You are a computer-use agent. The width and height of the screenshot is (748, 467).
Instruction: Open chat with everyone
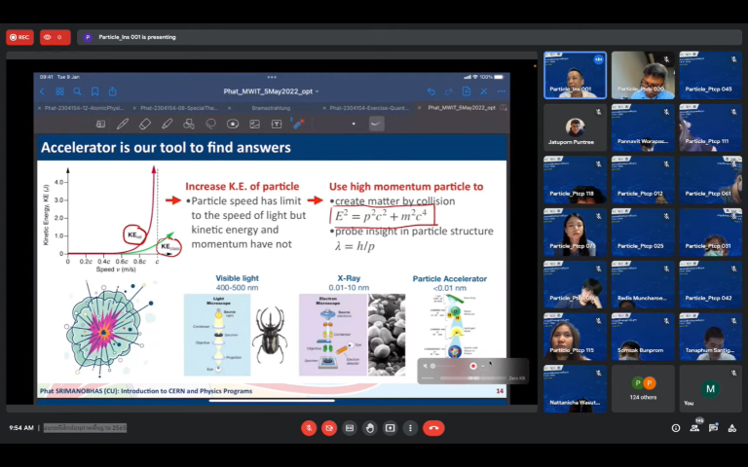(713, 428)
